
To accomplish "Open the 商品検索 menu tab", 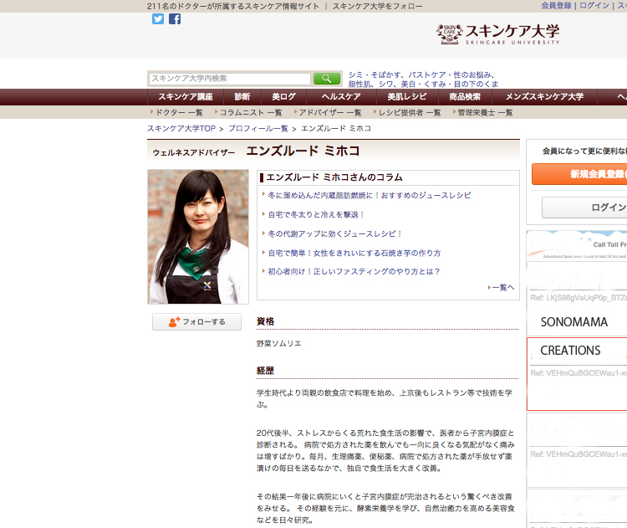I will coord(464,97).
